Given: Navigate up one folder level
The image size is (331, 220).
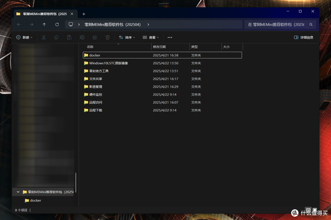Looking at the screenshot, I should pos(44,25).
